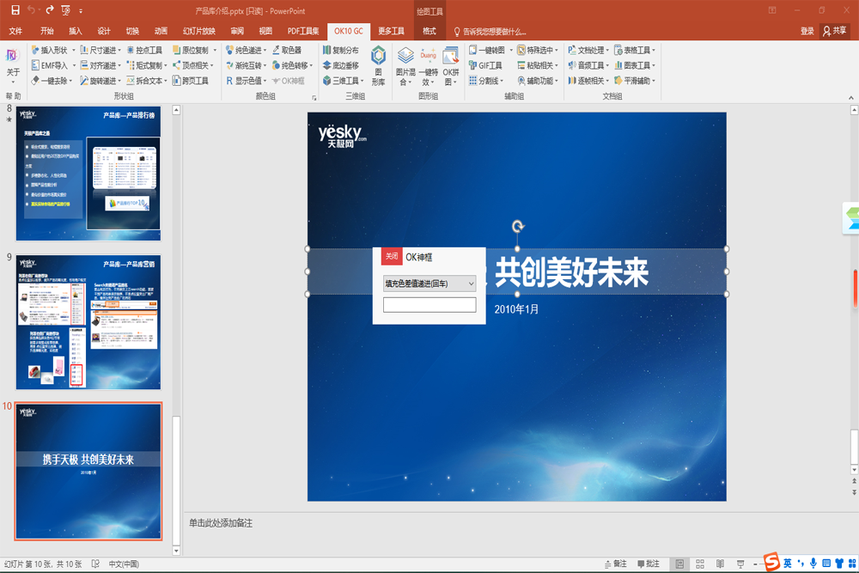
Task: Click the 复制分布 tool
Action: coord(341,51)
